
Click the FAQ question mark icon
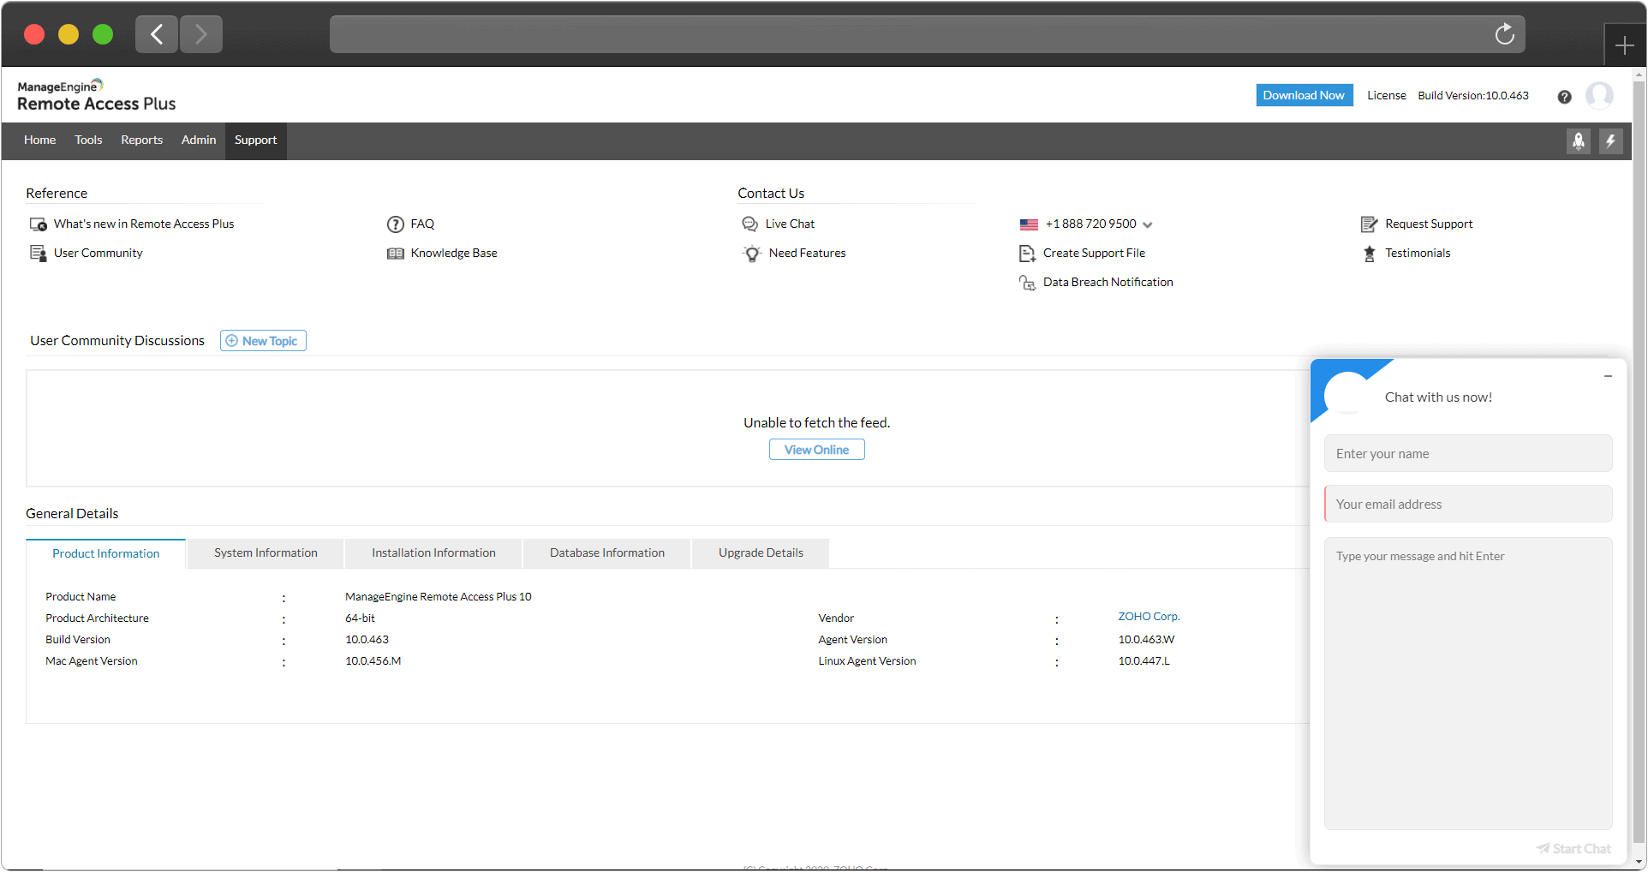click(395, 224)
